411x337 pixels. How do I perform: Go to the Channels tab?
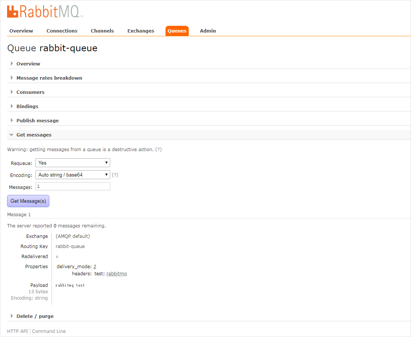(102, 31)
